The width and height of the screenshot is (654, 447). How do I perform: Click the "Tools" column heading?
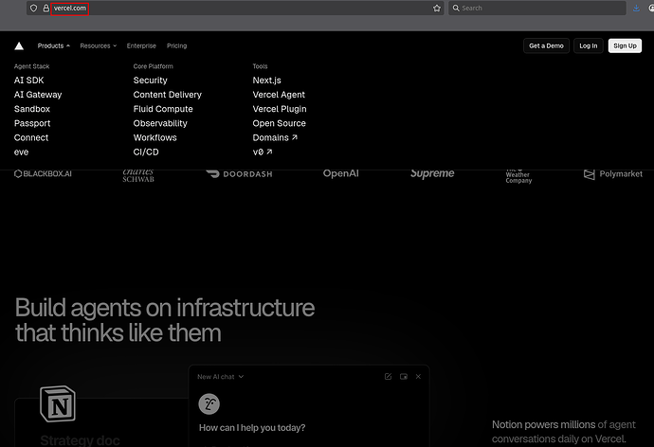pos(260,66)
